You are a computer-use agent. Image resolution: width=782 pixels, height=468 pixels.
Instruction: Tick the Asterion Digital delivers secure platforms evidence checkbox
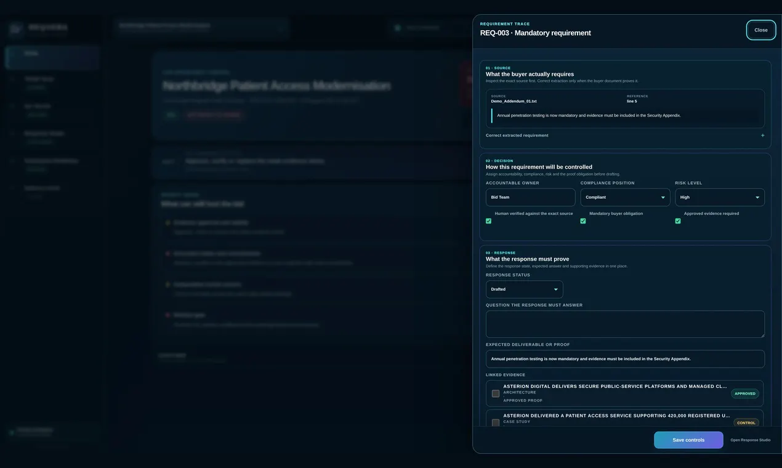[496, 393]
